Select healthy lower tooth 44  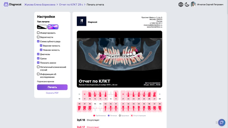point(100,107)
